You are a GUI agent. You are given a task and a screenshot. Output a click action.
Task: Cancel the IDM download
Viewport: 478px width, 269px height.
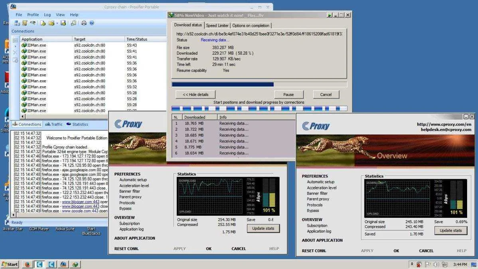click(326, 95)
